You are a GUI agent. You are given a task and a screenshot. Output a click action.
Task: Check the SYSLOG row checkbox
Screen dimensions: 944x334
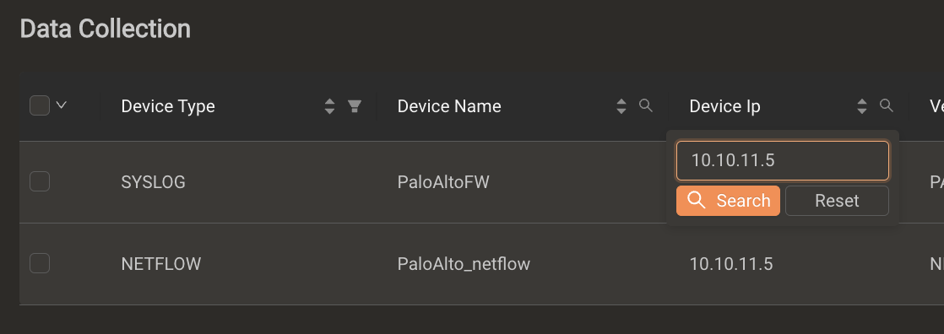(x=40, y=181)
